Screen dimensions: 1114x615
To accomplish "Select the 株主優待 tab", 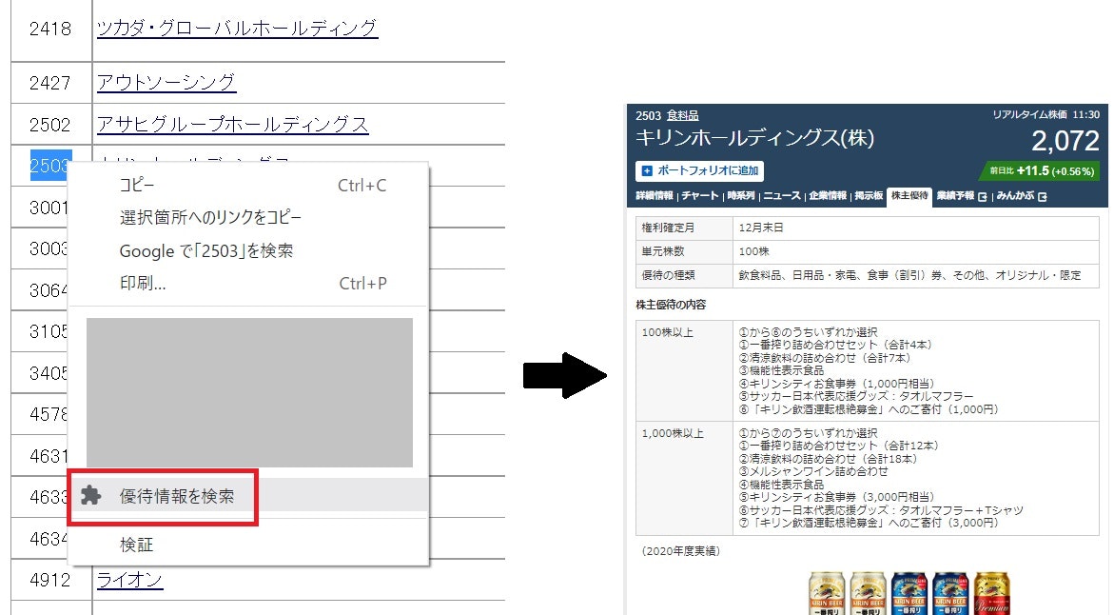I will [909, 196].
